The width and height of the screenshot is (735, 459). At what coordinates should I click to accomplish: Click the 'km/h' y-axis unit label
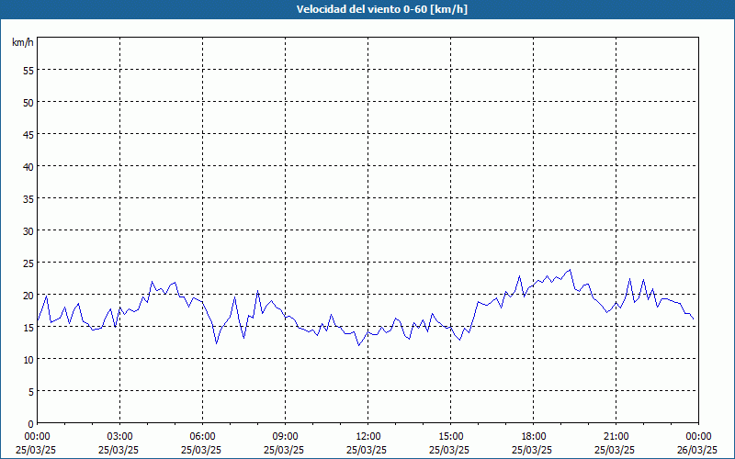pyautogui.click(x=23, y=42)
